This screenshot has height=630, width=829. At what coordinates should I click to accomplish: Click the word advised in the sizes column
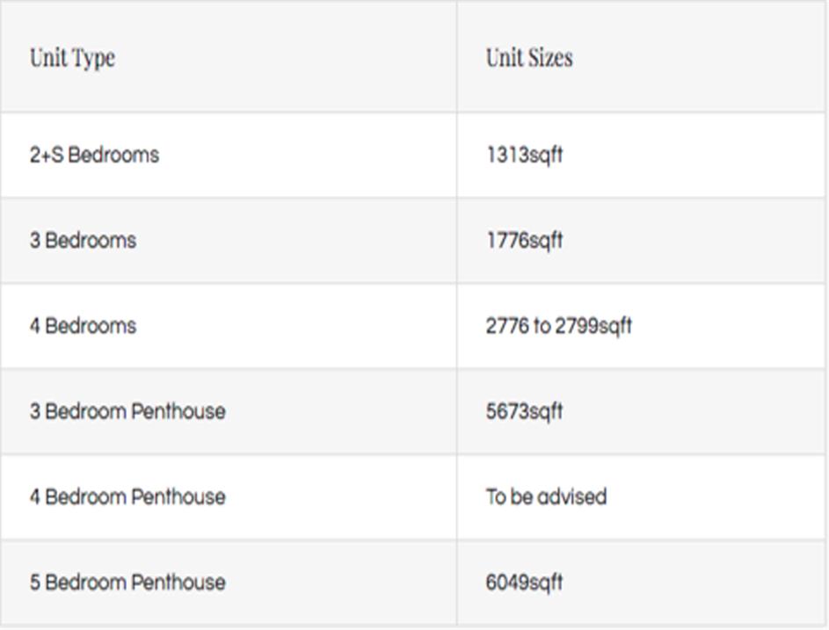pos(571,496)
